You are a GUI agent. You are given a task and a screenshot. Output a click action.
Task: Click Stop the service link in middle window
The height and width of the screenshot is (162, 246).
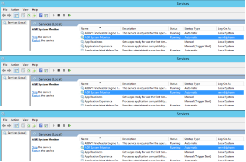pyautogui.click(x=35, y=92)
